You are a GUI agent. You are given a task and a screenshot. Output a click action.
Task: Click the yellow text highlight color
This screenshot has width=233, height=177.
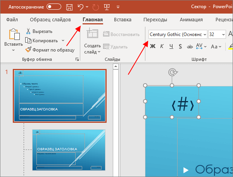coord(231,46)
